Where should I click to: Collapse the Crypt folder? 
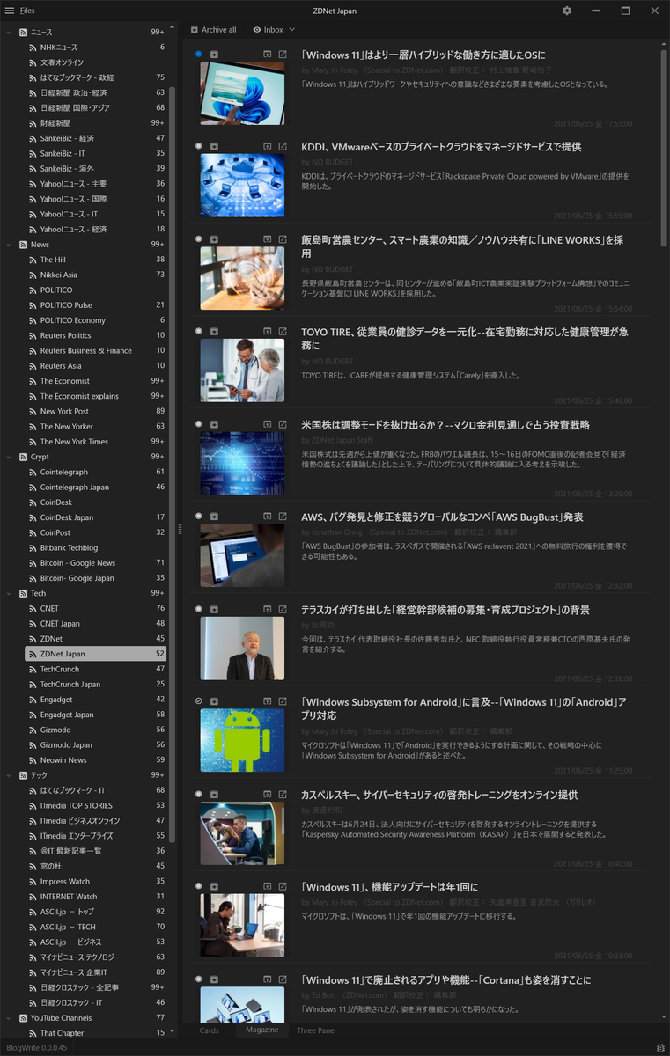(x=9, y=457)
